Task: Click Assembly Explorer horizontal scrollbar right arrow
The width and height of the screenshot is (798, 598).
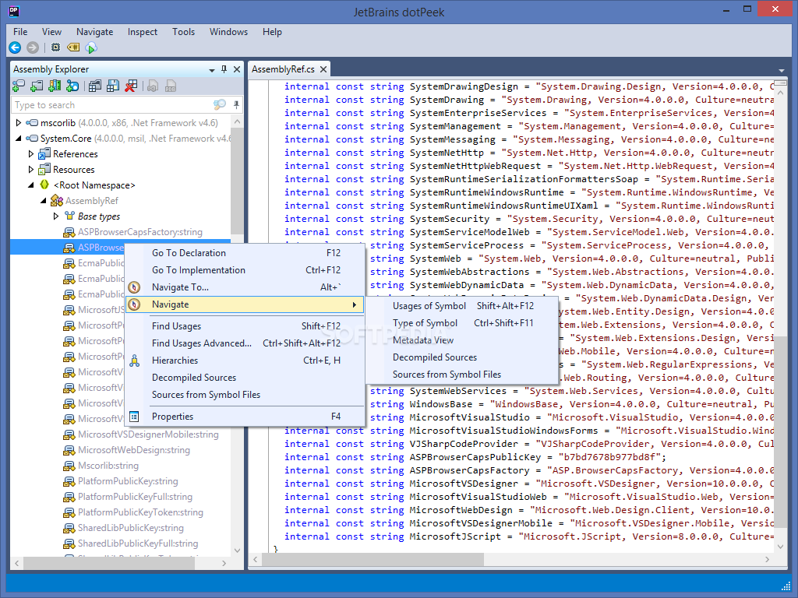Action: point(224,564)
